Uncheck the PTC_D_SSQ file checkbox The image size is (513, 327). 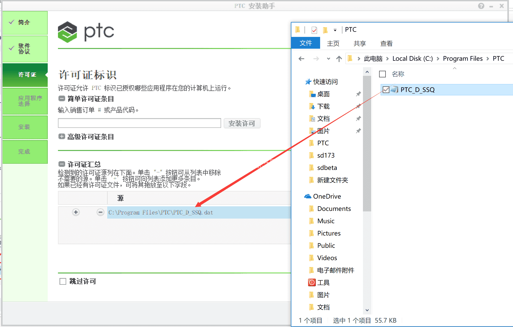point(386,90)
